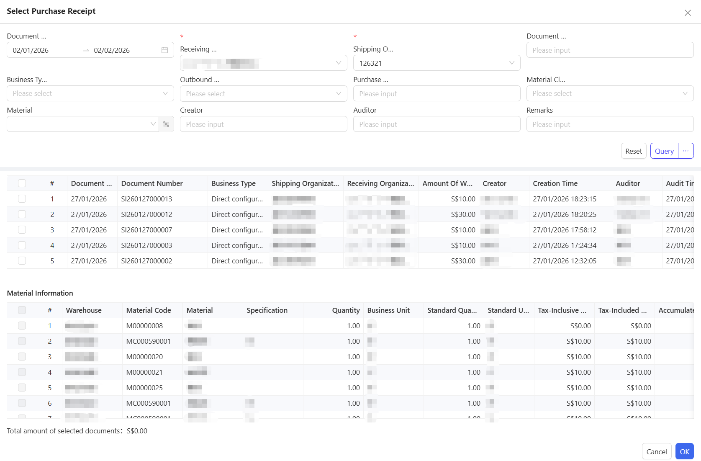Image resolution: width=701 pixels, height=461 pixels.
Task: Open the Shipping Organization dropdown showing 126321
Action: click(511, 63)
